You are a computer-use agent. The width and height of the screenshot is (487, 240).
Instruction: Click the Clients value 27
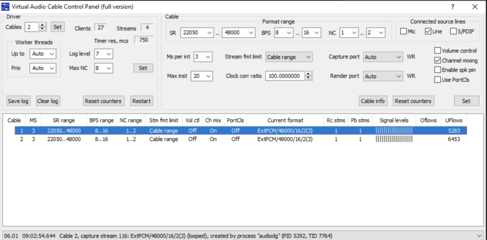pyautogui.click(x=101, y=28)
